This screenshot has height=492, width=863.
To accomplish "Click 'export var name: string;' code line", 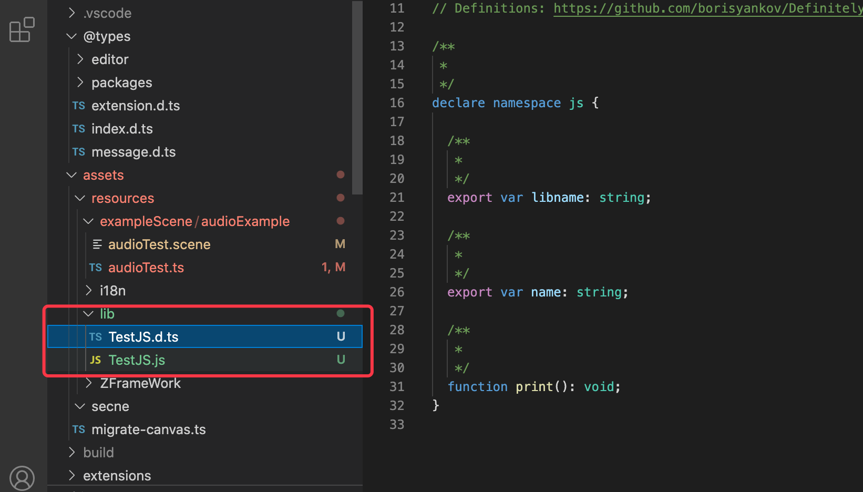I will 538,292.
